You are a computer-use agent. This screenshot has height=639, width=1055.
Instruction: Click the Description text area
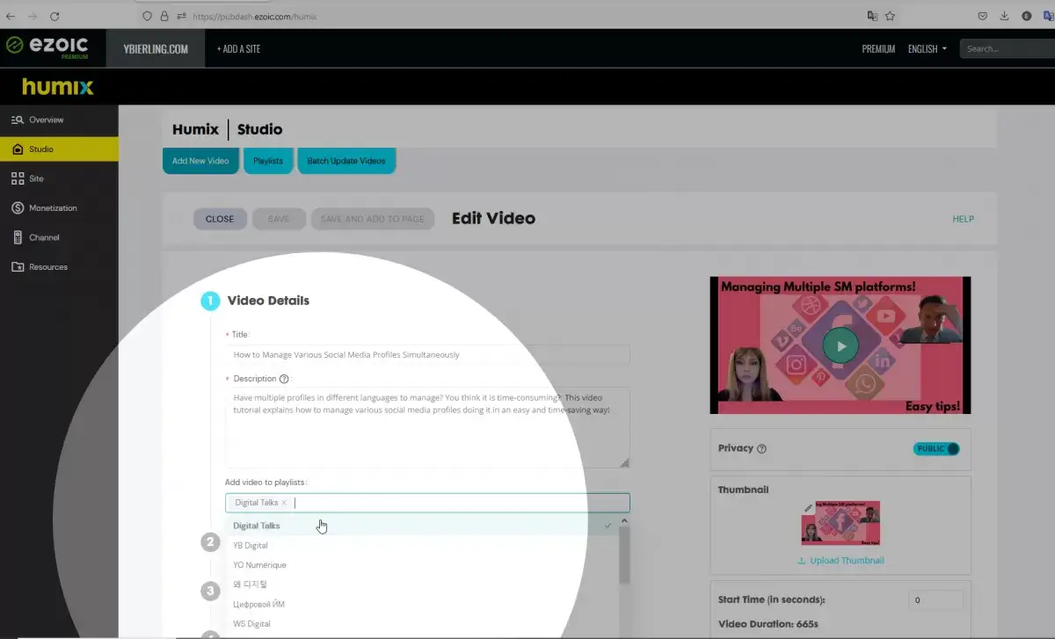[427, 428]
